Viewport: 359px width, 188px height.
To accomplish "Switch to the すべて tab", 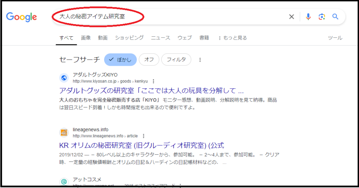I will tap(66, 38).
